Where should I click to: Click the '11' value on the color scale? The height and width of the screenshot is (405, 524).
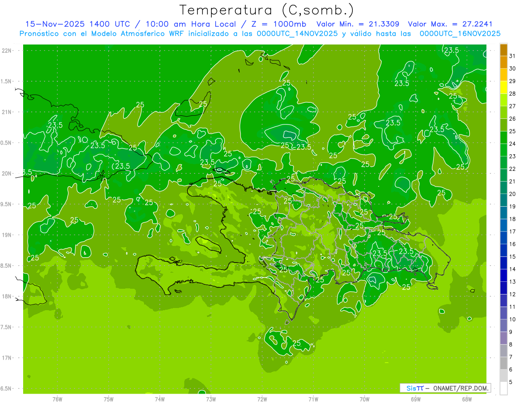(x=513, y=307)
